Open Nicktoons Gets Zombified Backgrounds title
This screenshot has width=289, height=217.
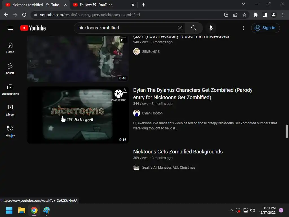click(x=178, y=151)
